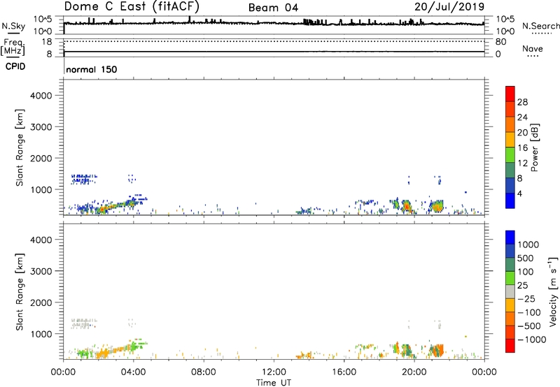Click the "28" power colorbar value

click(x=522, y=102)
